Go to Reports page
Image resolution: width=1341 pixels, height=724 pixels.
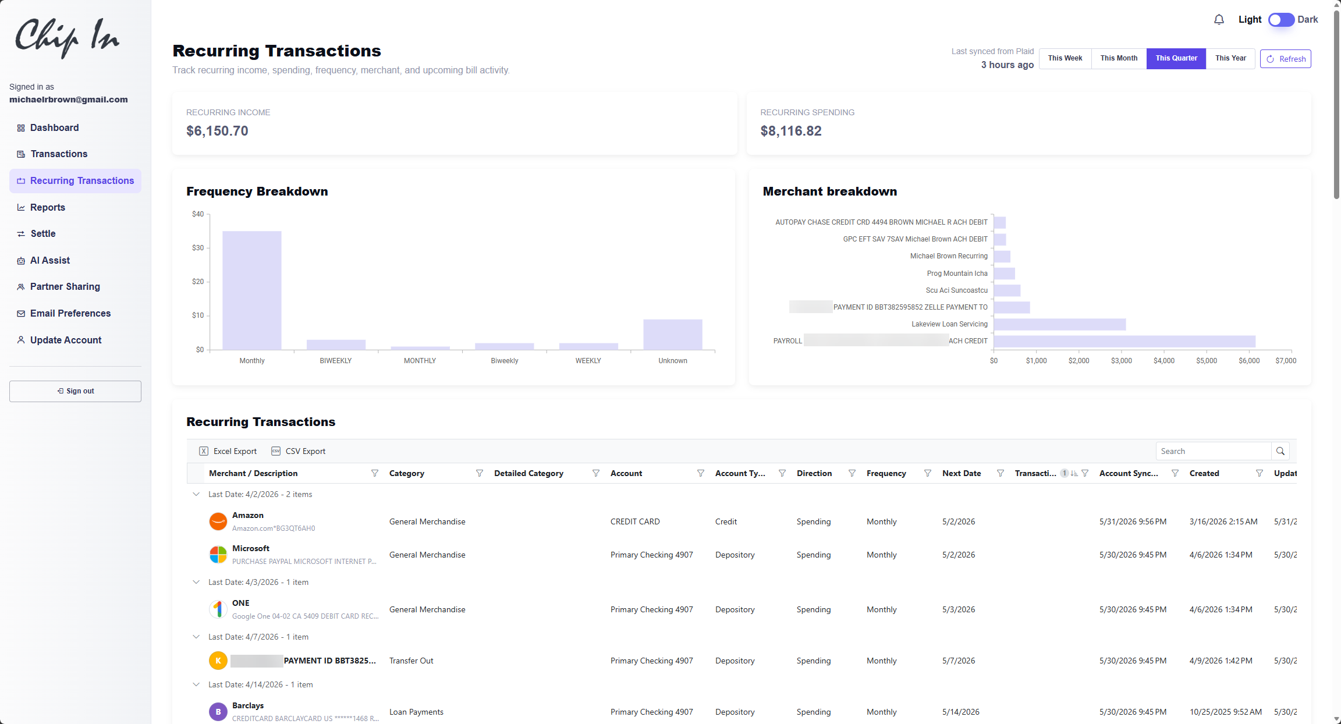pos(75,207)
